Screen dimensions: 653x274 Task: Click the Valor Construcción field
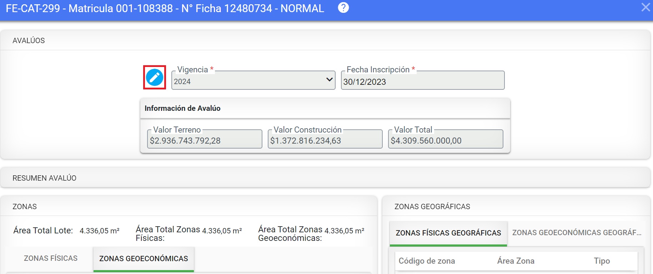325,140
